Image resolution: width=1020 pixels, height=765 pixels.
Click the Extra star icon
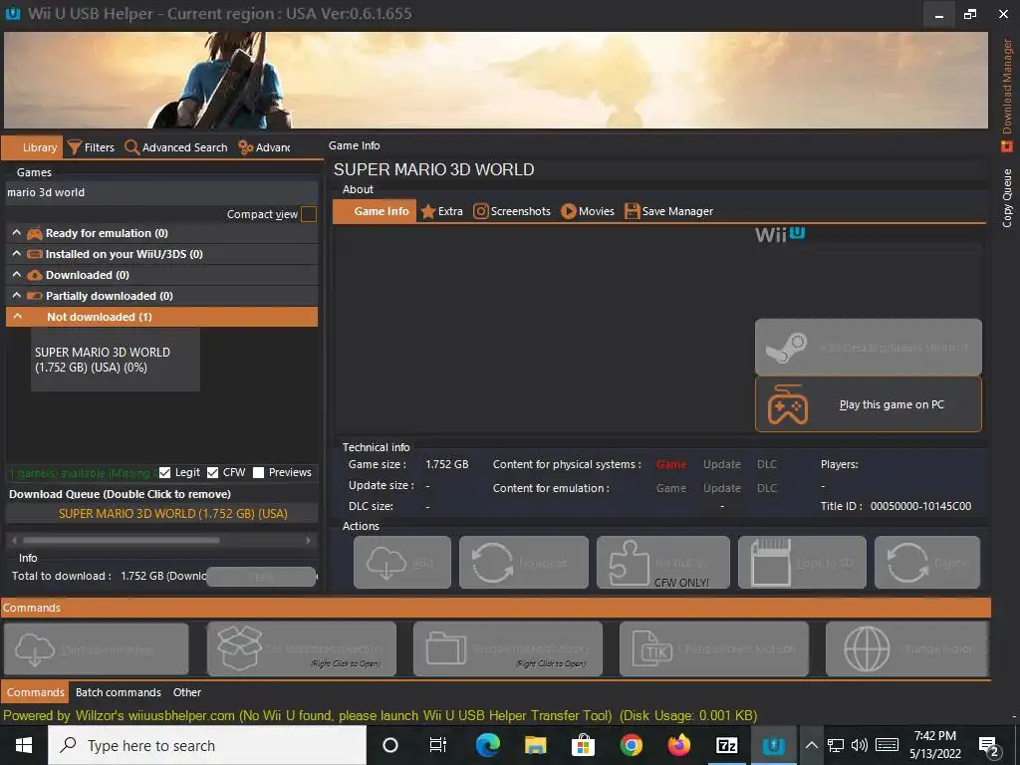tap(428, 211)
